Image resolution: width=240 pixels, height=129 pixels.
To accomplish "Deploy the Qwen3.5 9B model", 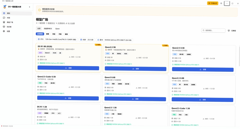I will pyautogui.click(x=136, y=69).
